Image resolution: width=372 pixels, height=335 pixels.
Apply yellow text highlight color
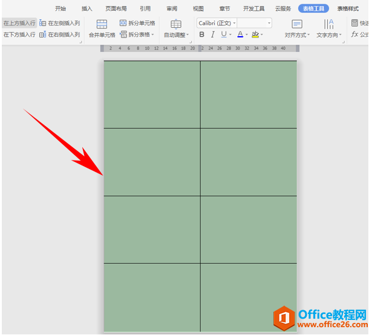[x=255, y=34]
